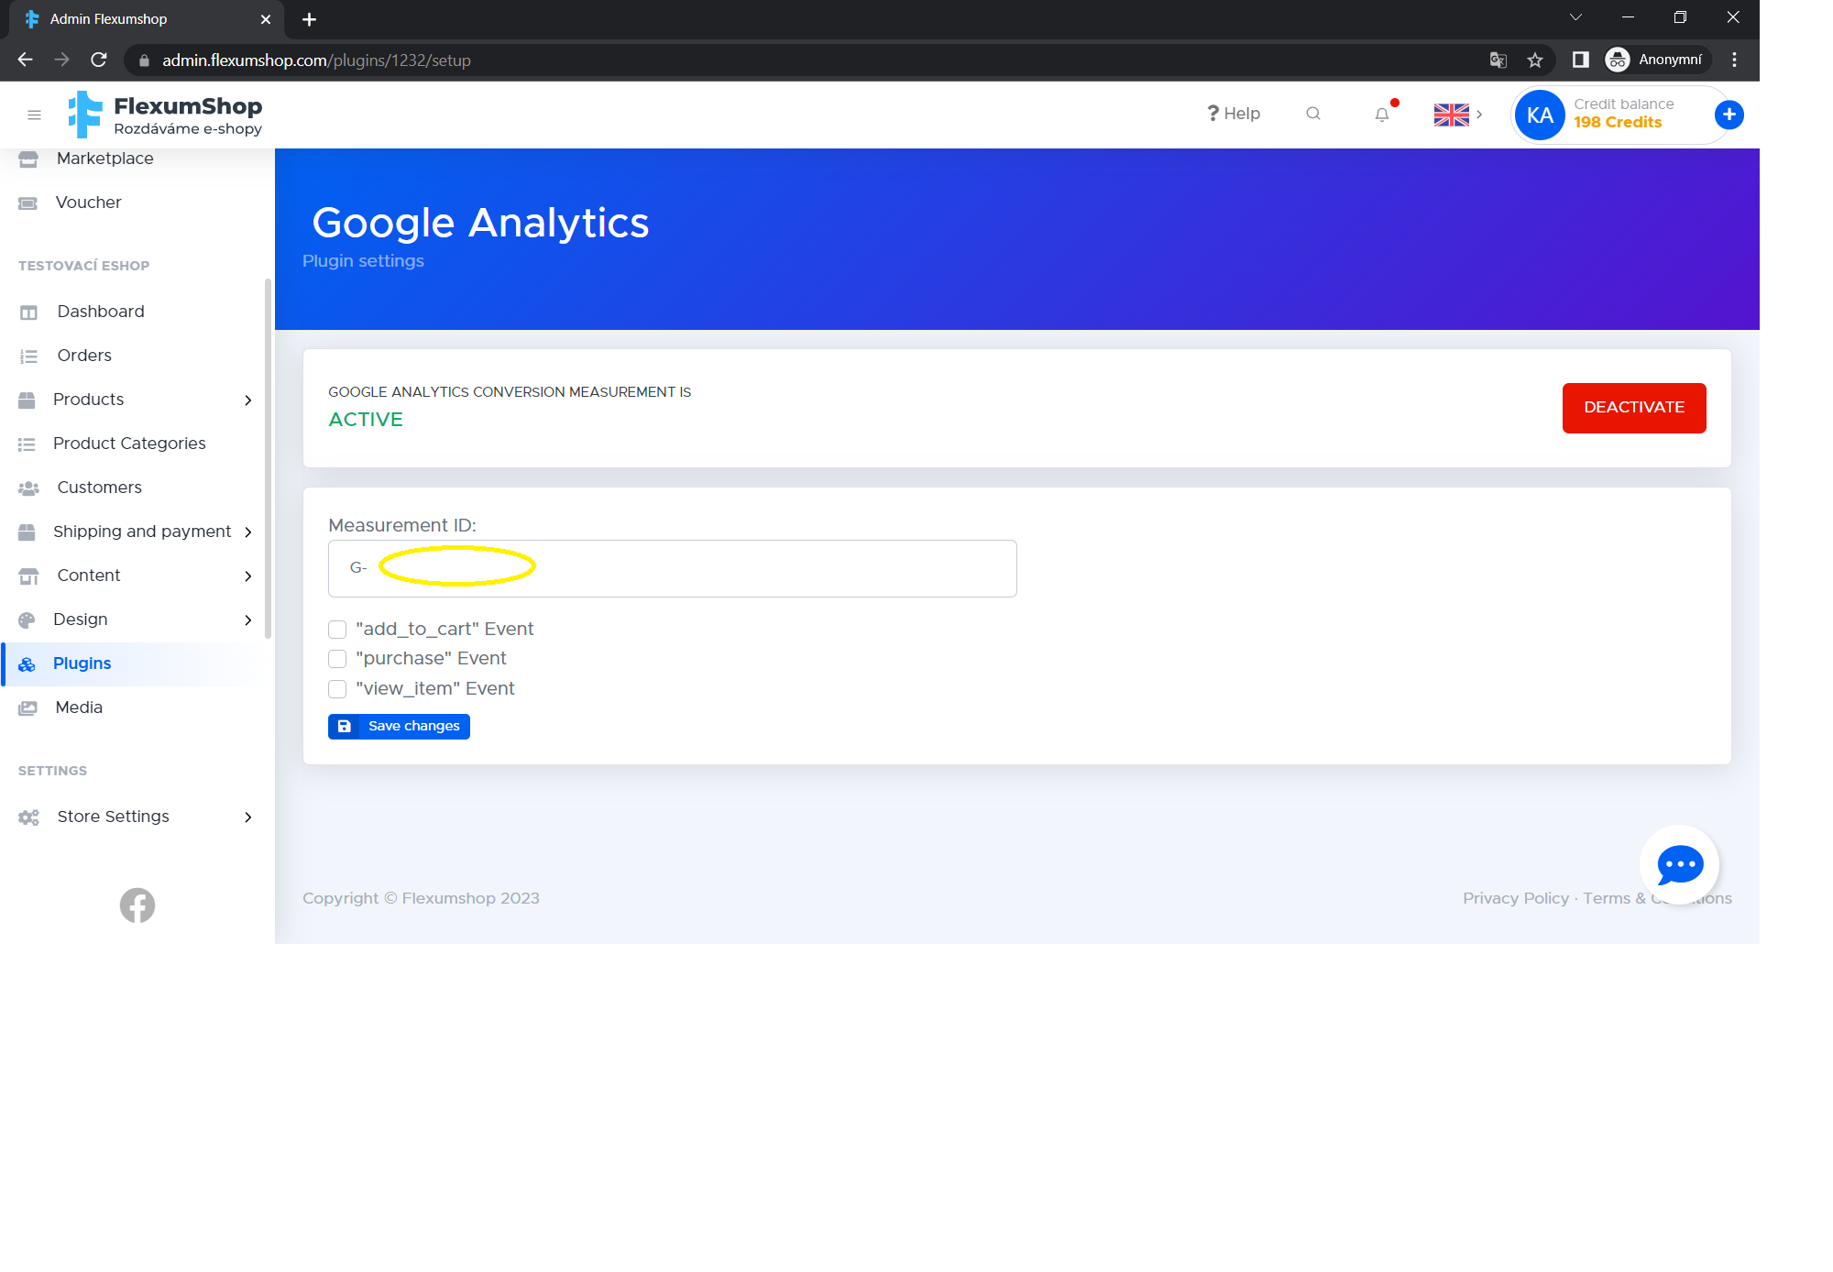Go back in browser history
Screen dimensions: 1833x1272
26,60
